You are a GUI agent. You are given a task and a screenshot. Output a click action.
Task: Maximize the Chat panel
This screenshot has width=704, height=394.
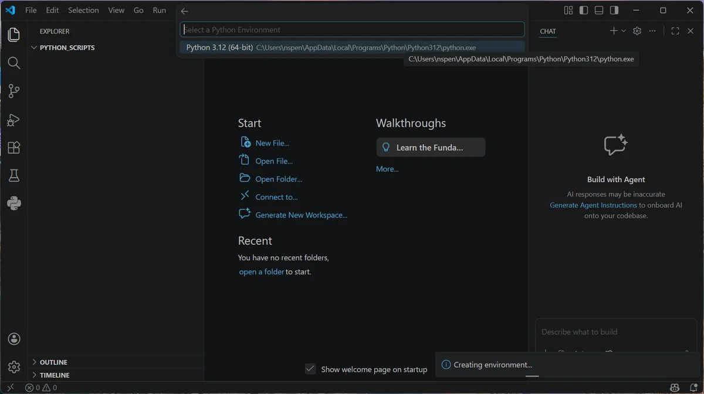click(x=675, y=31)
